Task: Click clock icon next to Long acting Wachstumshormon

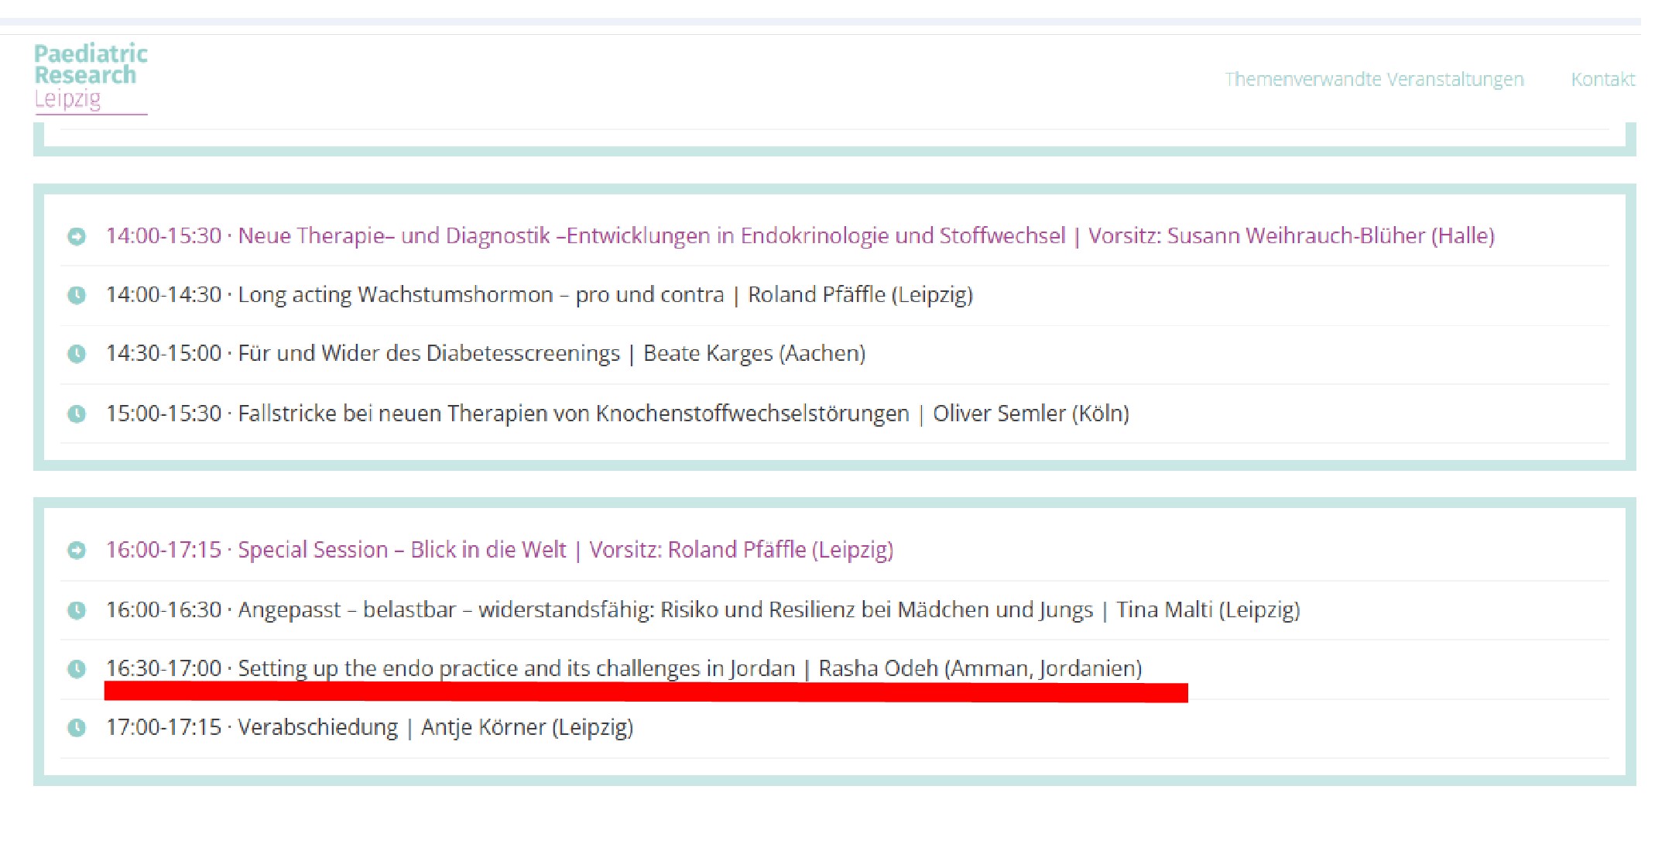Action: point(77,295)
